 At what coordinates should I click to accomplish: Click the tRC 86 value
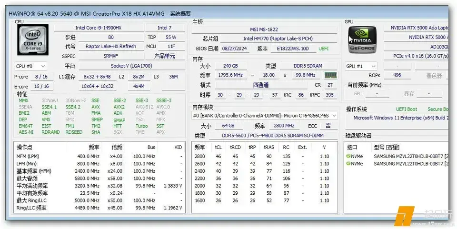pyautogui.click(x=301, y=95)
